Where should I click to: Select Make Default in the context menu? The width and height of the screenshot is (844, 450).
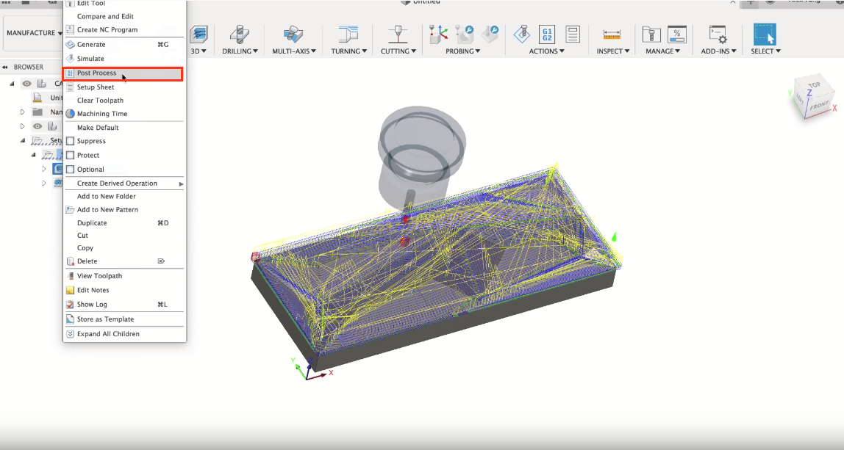pyautogui.click(x=124, y=128)
